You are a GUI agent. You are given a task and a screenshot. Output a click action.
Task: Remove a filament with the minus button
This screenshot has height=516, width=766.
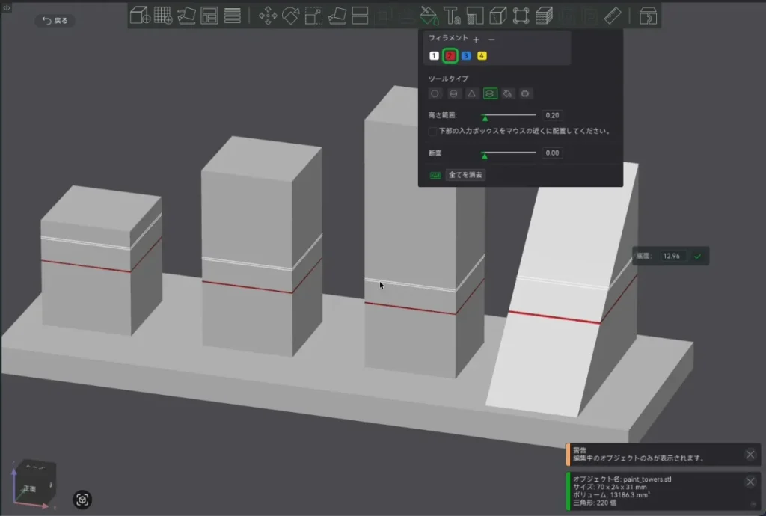click(x=491, y=40)
